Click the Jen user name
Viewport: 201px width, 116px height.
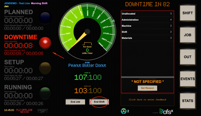coord(6,6)
